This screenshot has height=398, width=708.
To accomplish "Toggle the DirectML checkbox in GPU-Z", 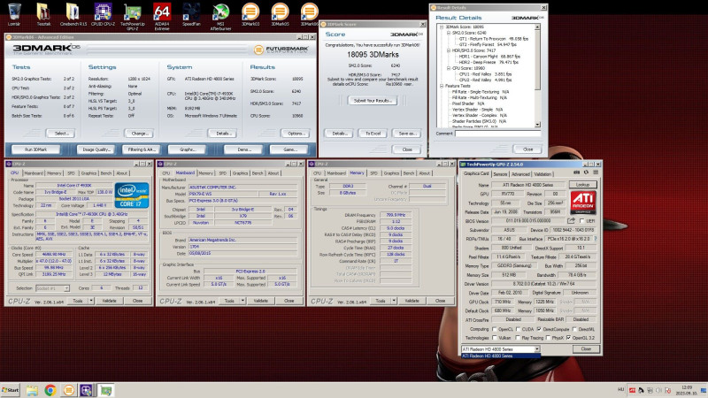I will pos(574,329).
